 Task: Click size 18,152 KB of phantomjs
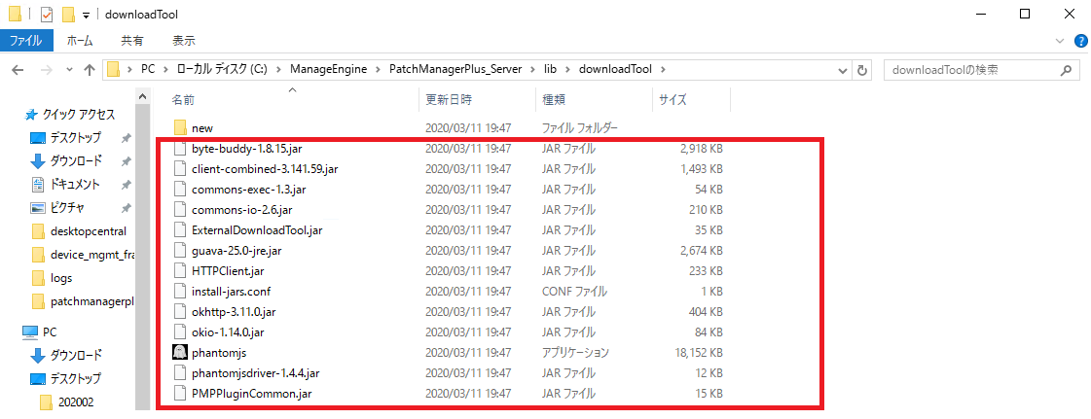pyautogui.click(x=699, y=352)
